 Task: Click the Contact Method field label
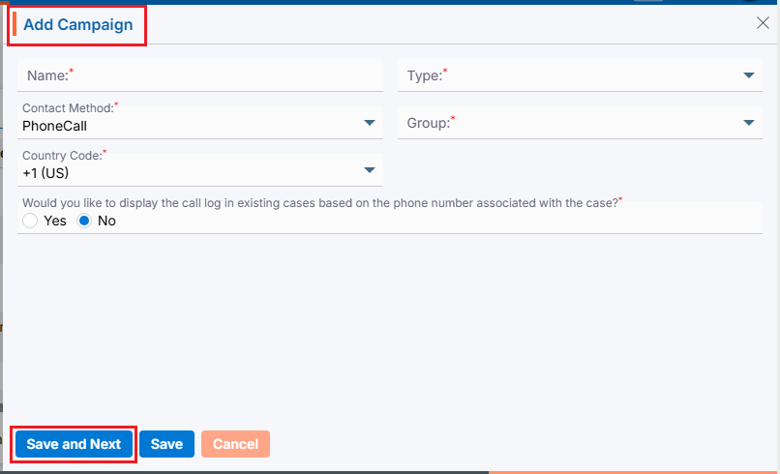67,108
